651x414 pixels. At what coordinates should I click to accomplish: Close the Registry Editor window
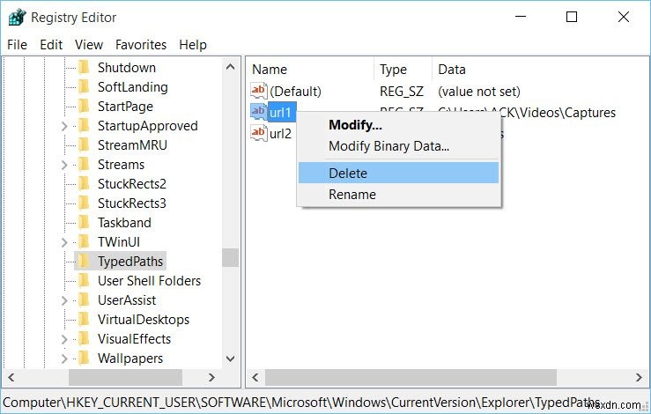(624, 17)
